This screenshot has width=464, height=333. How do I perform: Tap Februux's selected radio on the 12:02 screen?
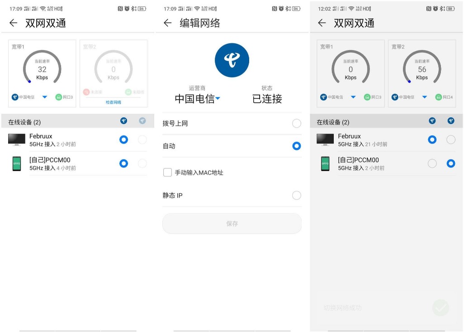432,139
